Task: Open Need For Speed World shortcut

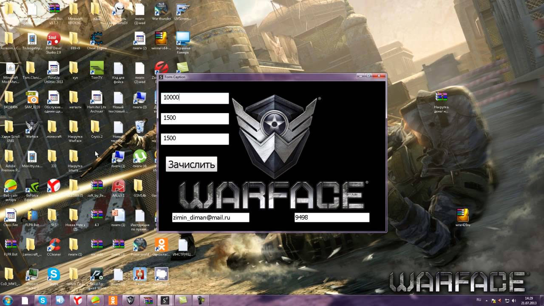Action: coord(96,278)
